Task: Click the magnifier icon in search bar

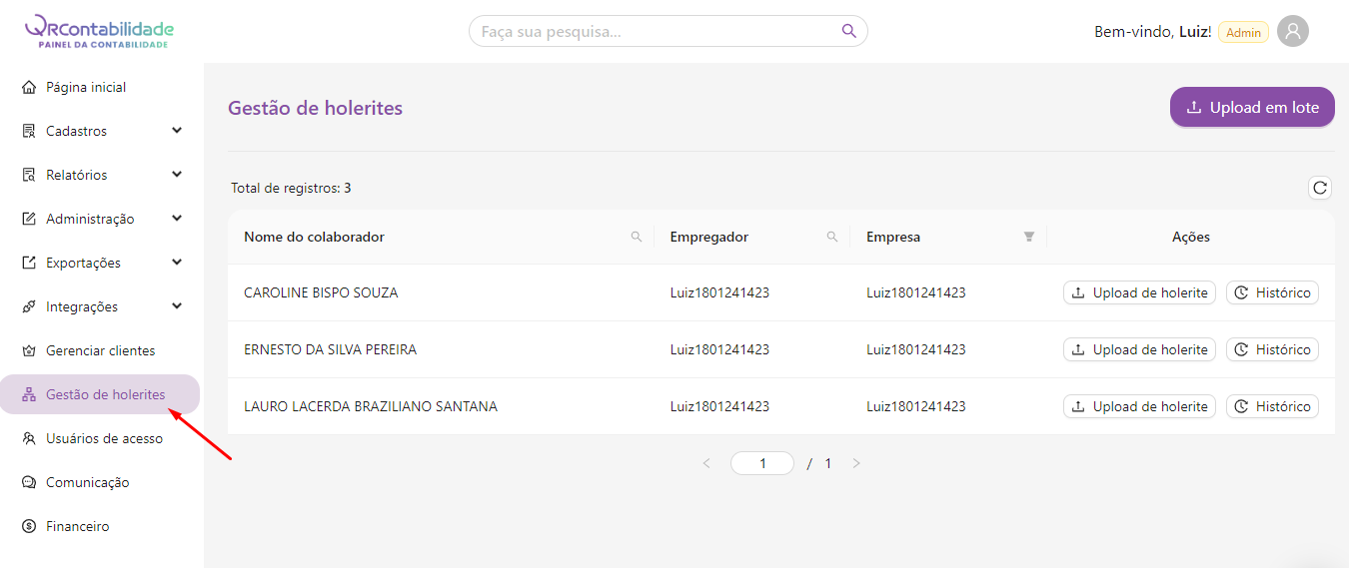Action: (x=848, y=31)
